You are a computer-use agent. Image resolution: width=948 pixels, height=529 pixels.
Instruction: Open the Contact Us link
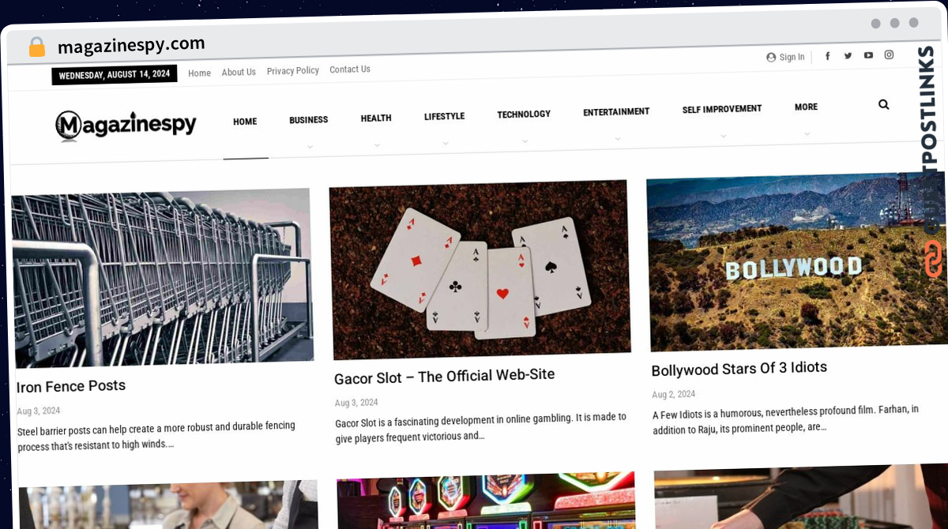click(x=350, y=69)
